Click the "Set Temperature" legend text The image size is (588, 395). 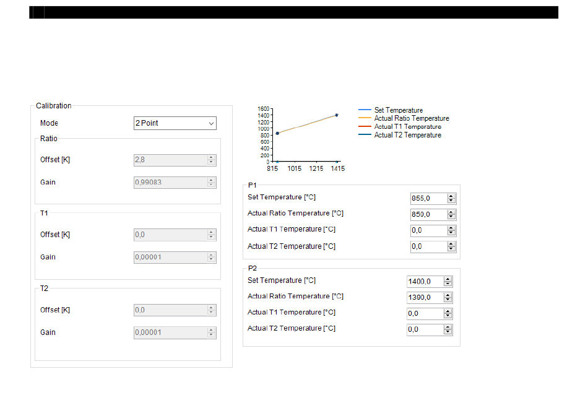[x=398, y=110]
